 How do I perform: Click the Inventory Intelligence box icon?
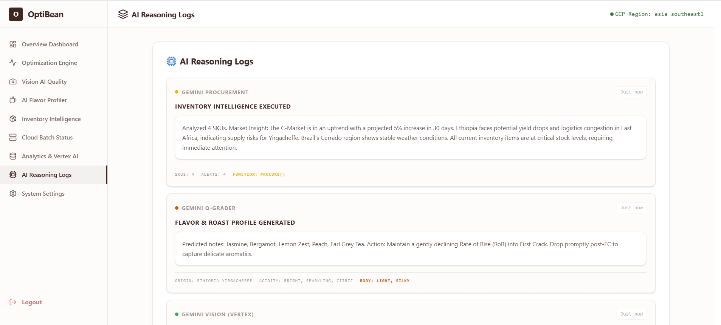click(x=13, y=119)
